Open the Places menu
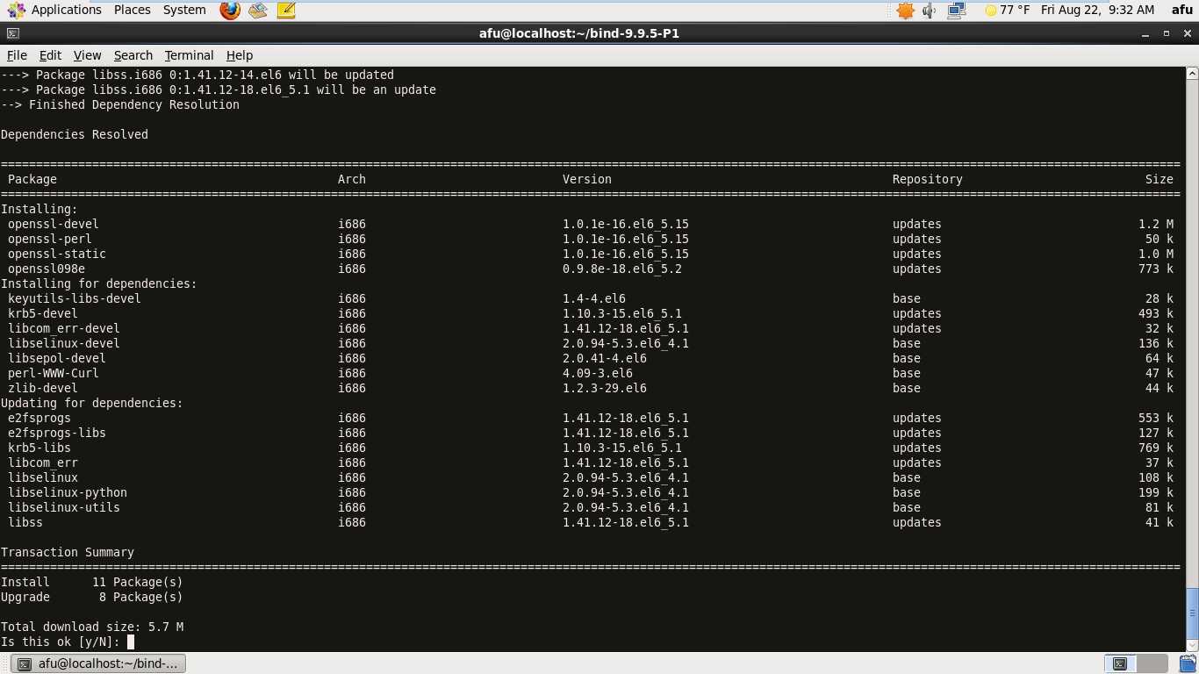The width and height of the screenshot is (1199, 674). 133,10
